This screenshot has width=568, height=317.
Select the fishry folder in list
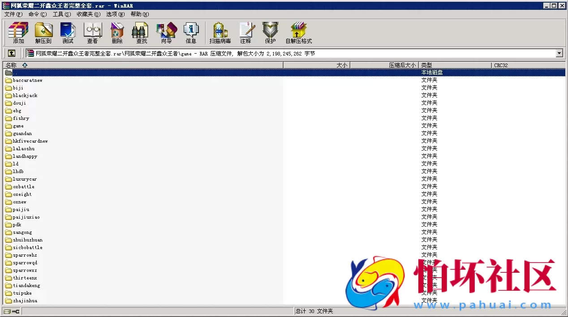(21, 118)
